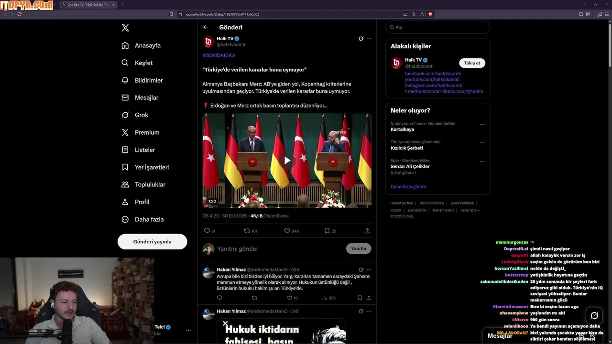Play the press conference video

[x=287, y=161]
